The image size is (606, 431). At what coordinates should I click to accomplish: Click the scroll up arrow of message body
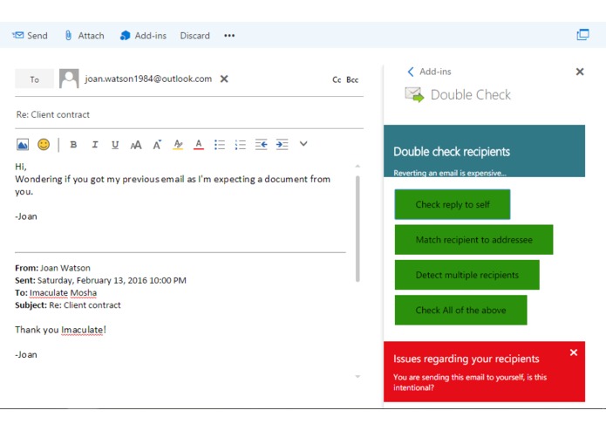357,167
